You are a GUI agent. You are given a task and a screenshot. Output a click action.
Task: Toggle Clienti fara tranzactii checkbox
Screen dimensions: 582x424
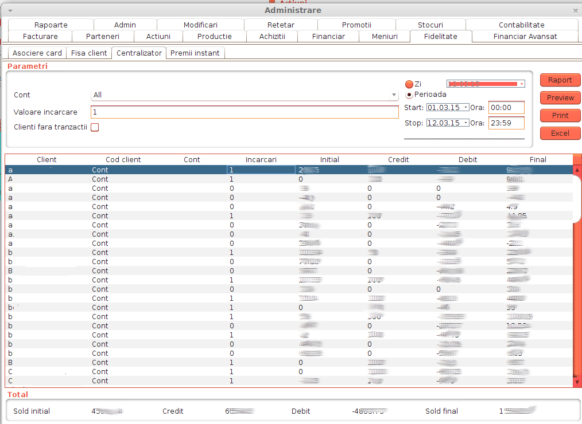(x=95, y=127)
